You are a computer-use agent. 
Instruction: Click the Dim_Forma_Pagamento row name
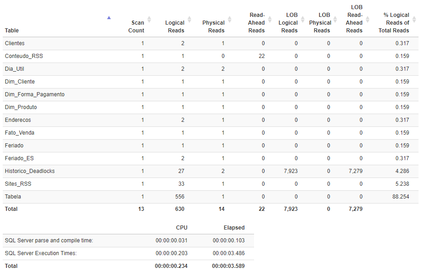(x=35, y=94)
